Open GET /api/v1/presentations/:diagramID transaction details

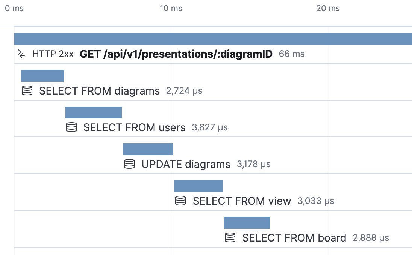(x=176, y=54)
